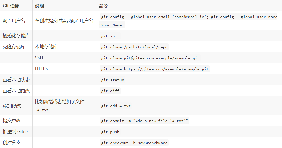The width and height of the screenshot is (282, 148).
Task: Click the inline "A.txt" code in description
Action: pos(43,110)
